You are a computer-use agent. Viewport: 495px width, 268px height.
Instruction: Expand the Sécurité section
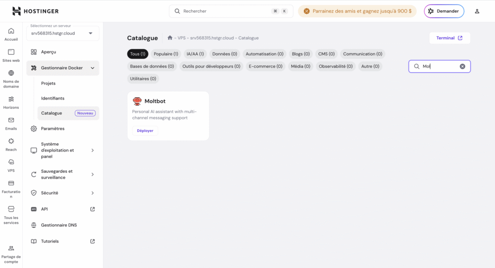(92, 193)
